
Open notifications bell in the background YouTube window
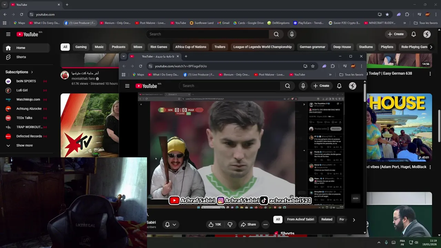tap(414, 34)
